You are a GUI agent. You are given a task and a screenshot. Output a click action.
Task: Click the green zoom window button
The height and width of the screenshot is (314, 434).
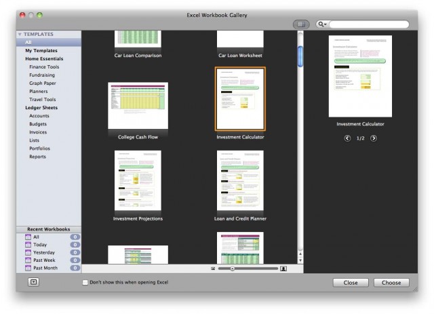(x=39, y=15)
